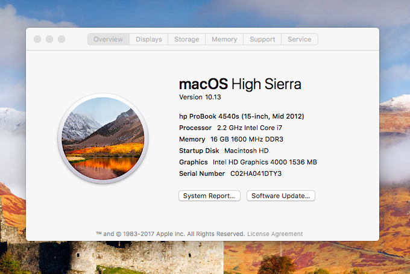Click the macOS High Sierra logo image
The height and width of the screenshot is (274, 410).
click(x=103, y=139)
